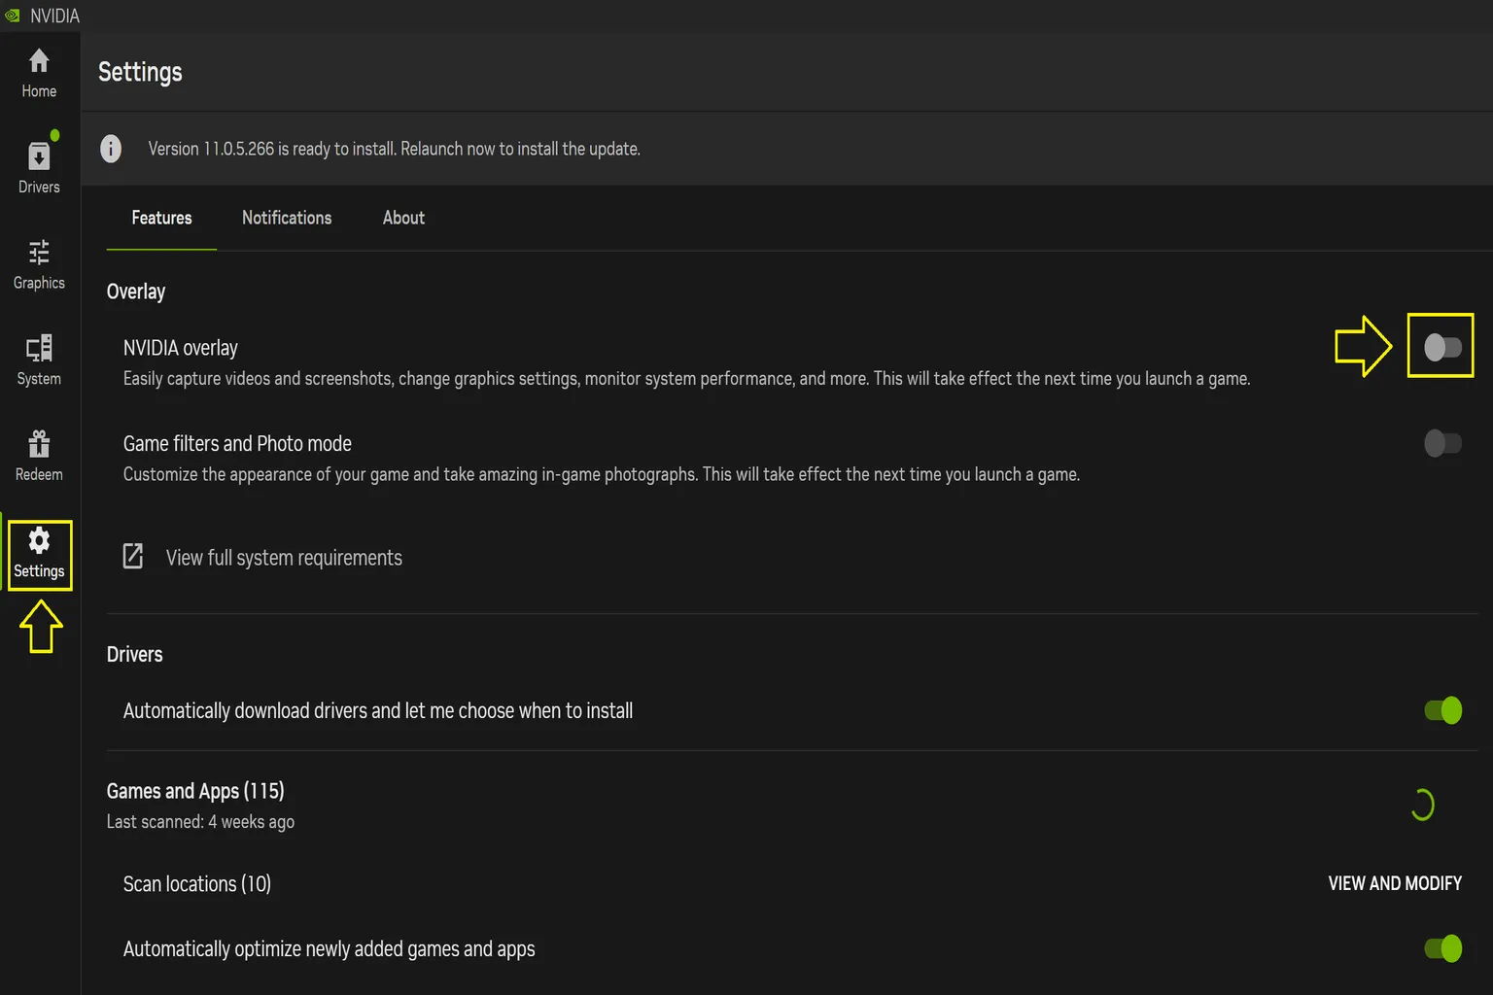Disable automatic driver download toggle
1493x995 pixels.
1443,710
